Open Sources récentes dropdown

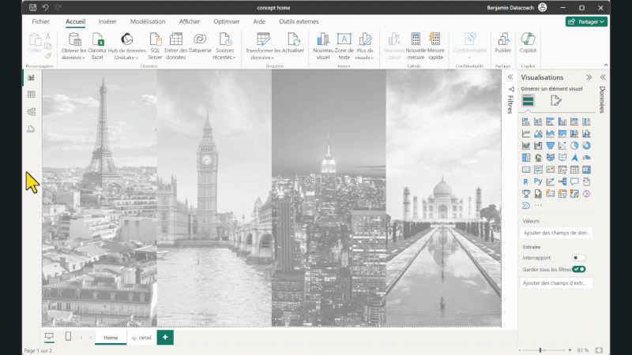(x=224, y=47)
